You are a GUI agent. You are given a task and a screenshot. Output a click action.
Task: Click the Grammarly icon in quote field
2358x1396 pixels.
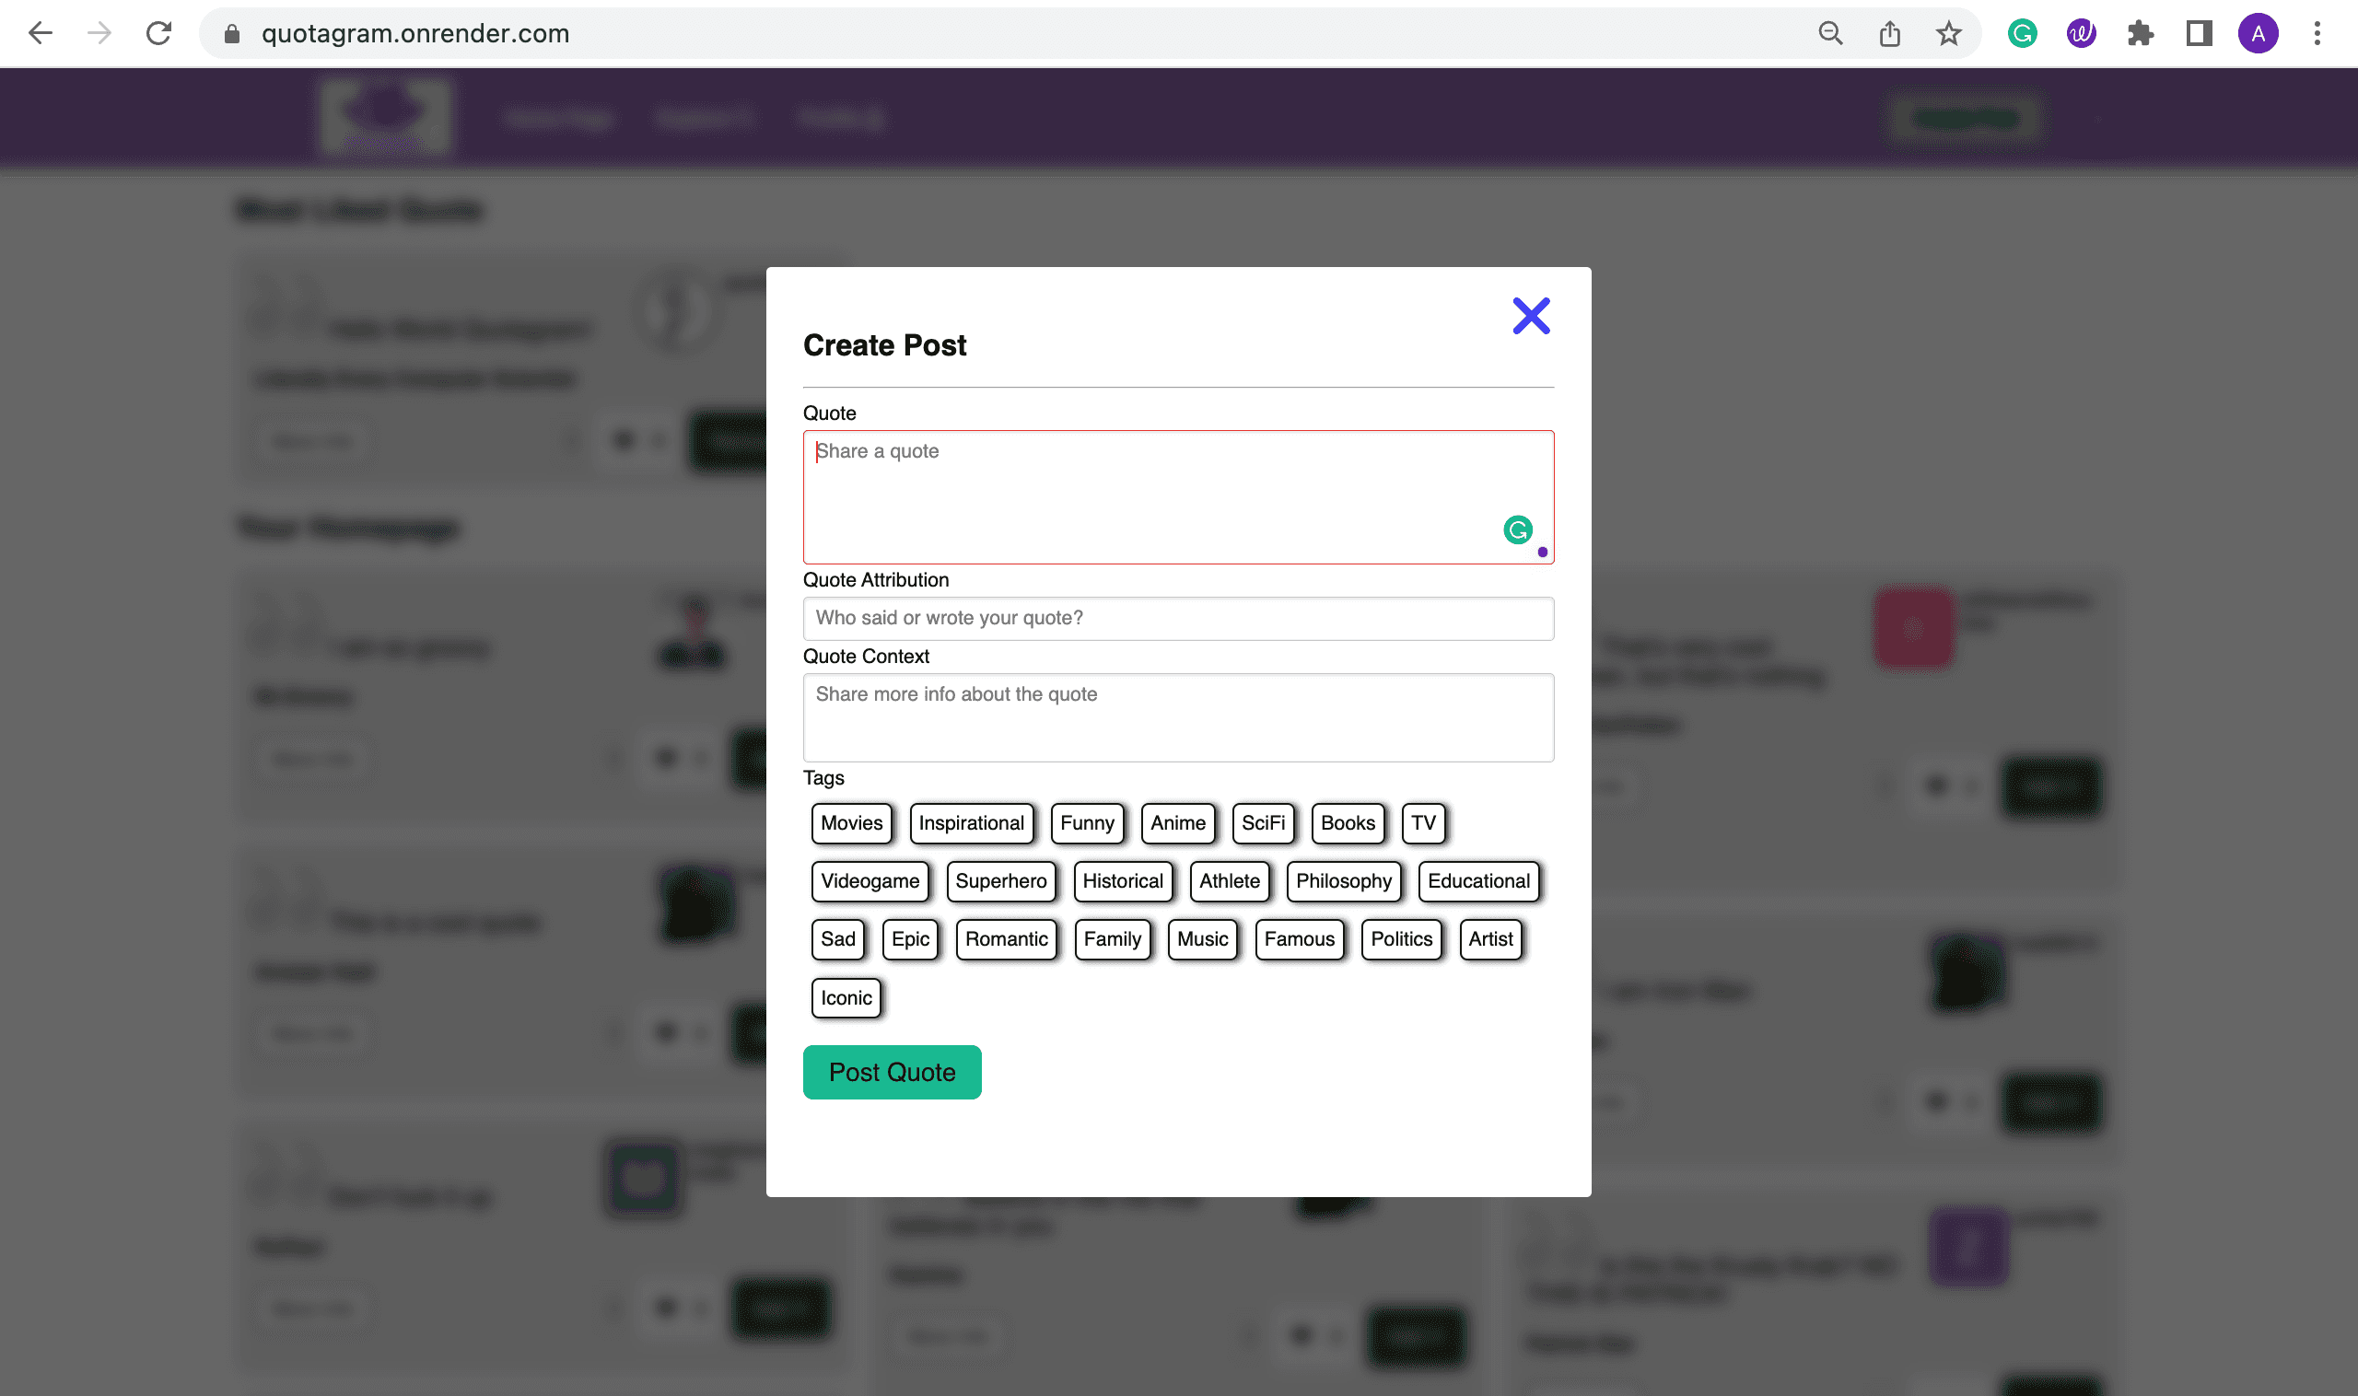coord(1515,530)
